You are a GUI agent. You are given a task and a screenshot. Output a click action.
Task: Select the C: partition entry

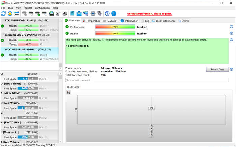(29, 76)
